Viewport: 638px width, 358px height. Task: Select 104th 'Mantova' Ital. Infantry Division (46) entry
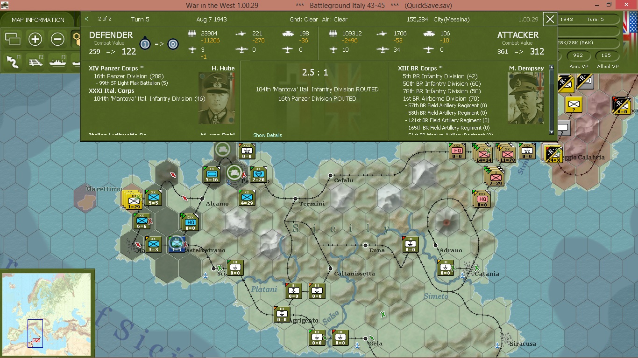tap(149, 98)
